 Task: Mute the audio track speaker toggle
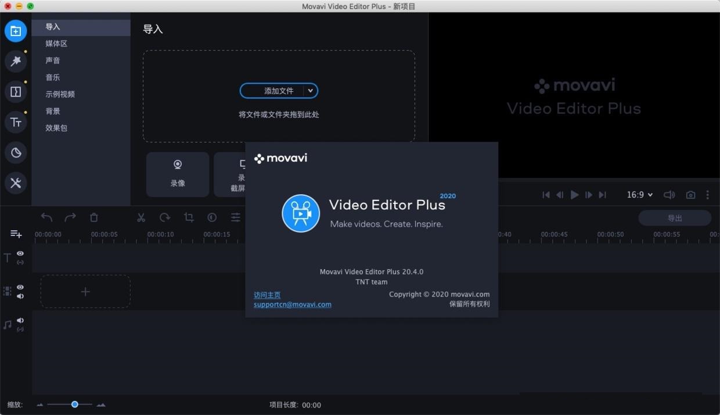(x=20, y=320)
